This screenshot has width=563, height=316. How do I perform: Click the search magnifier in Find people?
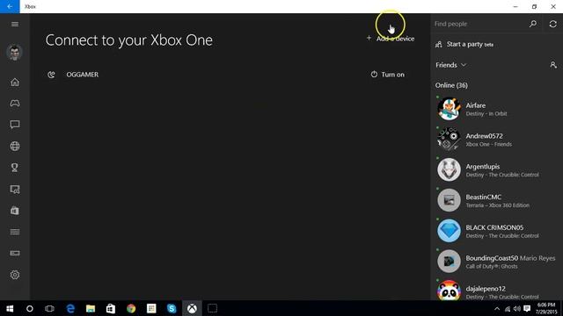pyautogui.click(x=533, y=24)
